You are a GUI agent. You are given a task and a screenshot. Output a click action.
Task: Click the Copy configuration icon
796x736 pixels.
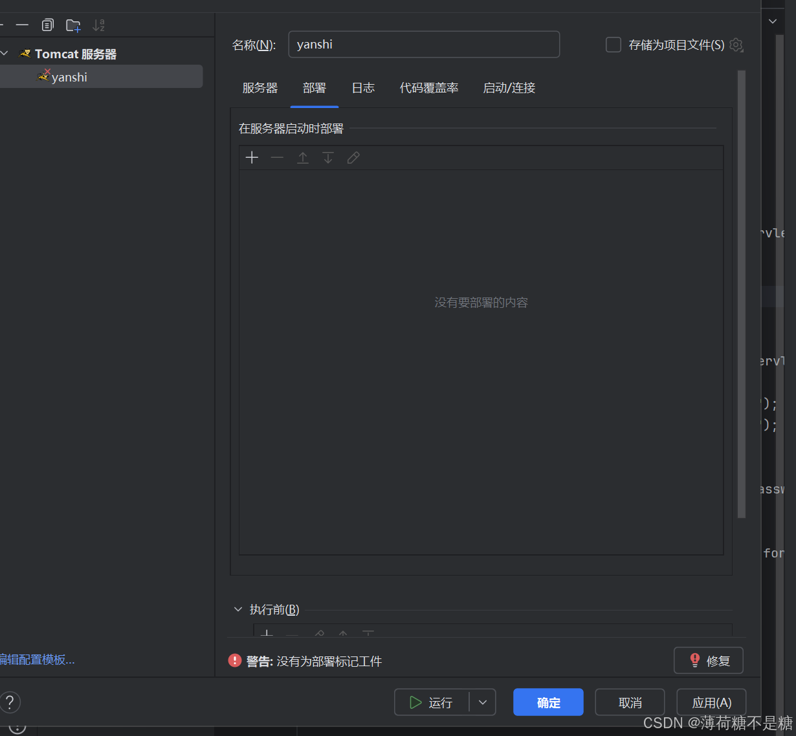point(47,25)
